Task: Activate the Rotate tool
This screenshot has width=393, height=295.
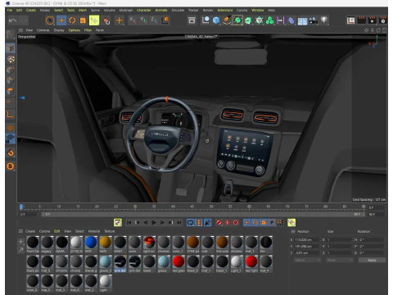Action: click(72, 20)
